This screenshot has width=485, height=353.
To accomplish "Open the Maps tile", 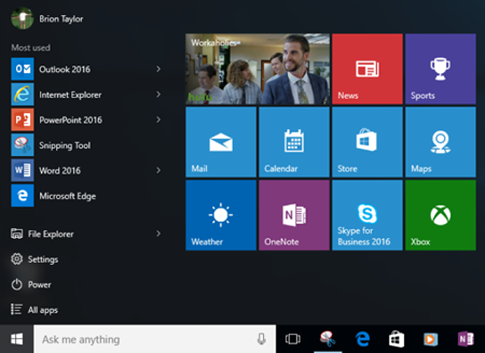I will pyautogui.click(x=440, y=142).
